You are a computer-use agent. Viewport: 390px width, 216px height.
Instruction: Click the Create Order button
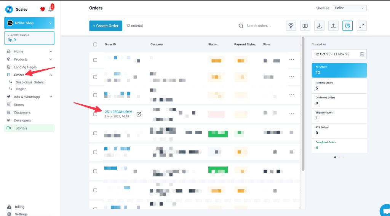pyautogui.click(x=106, y=26)
